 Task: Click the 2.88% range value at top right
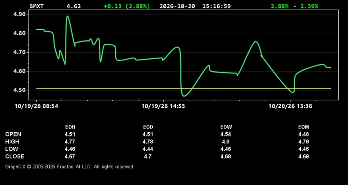[280, 6]
